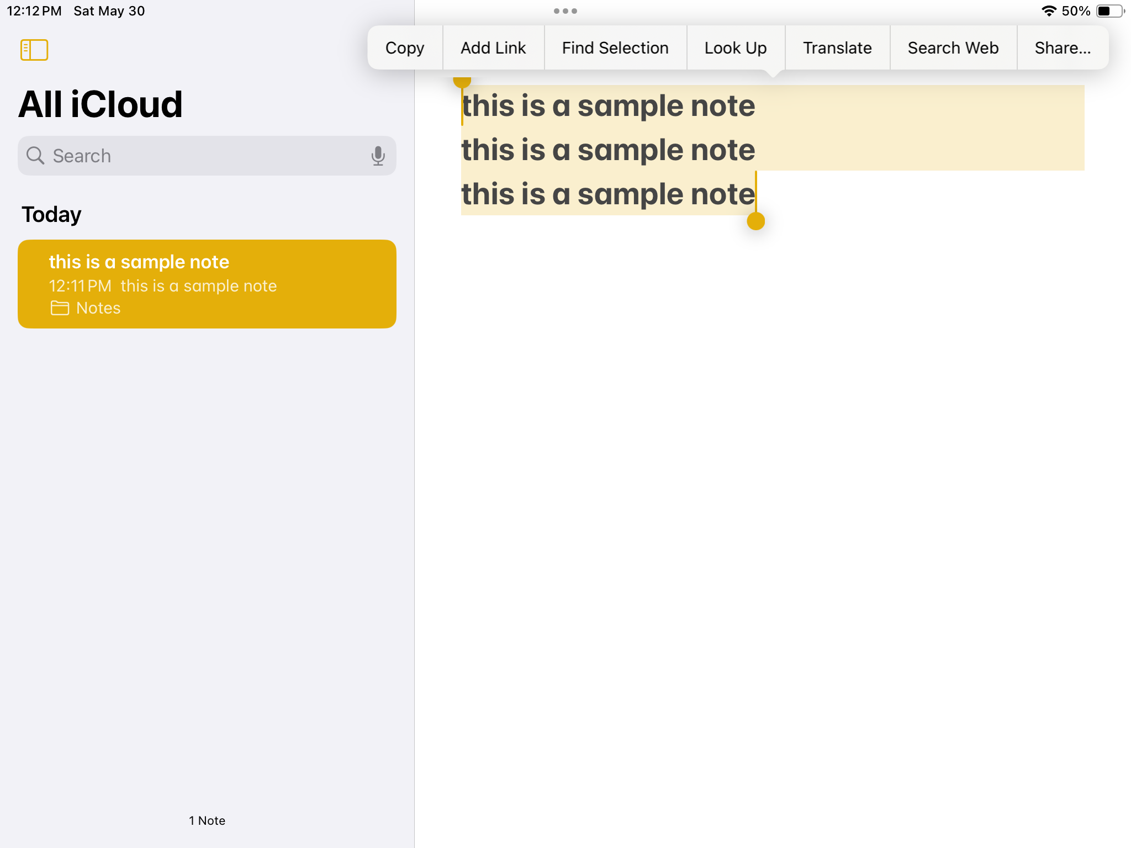Tap the 12:12 PM clock in status bar

pyautogui.click(x=34, y=11)
